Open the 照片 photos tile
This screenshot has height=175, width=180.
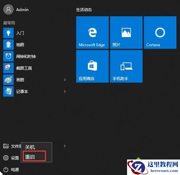[126, 32]
